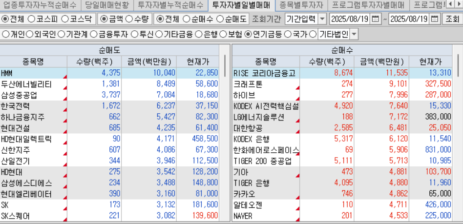The image size is (463, 224).
Task: Open calendar picker for start date
Action: 375,19
